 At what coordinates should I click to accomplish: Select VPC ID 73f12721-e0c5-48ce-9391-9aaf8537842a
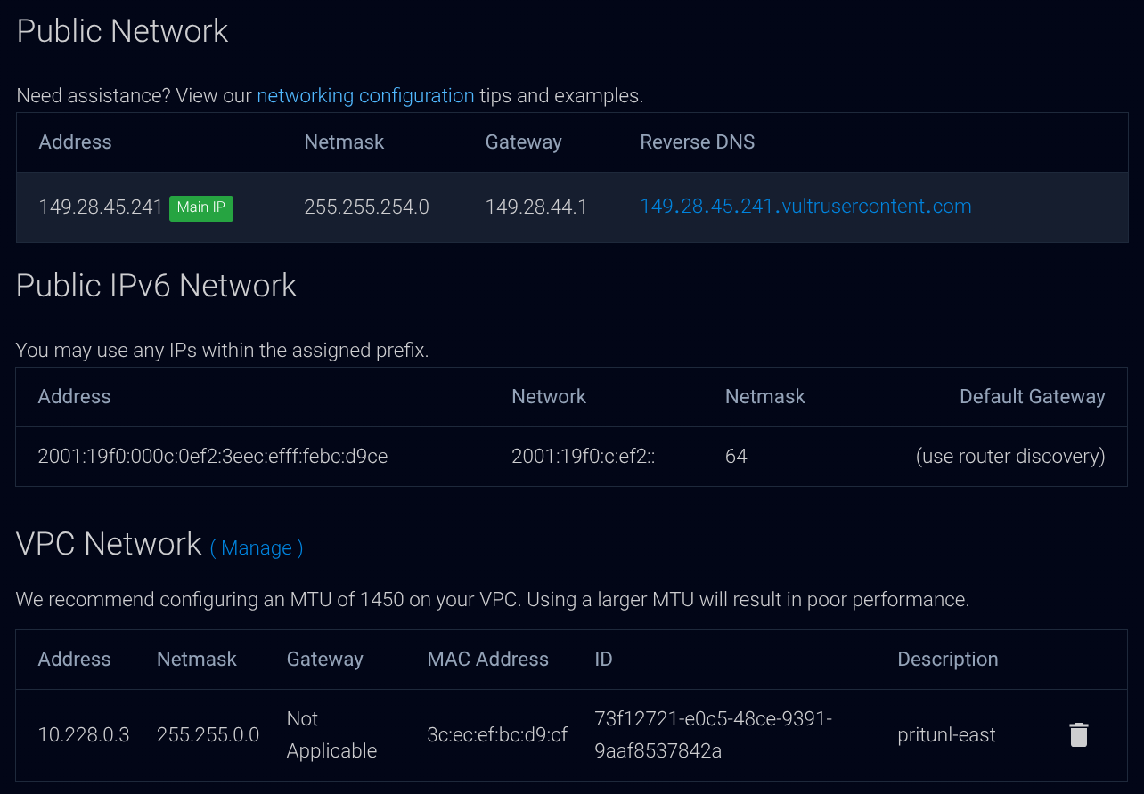point(713,734)
